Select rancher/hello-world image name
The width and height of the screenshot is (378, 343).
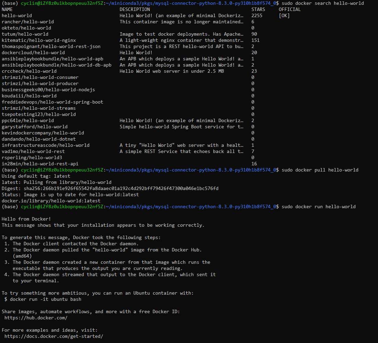[x=28, y=22]
